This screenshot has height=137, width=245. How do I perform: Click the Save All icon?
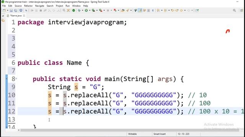pos(16,10)
